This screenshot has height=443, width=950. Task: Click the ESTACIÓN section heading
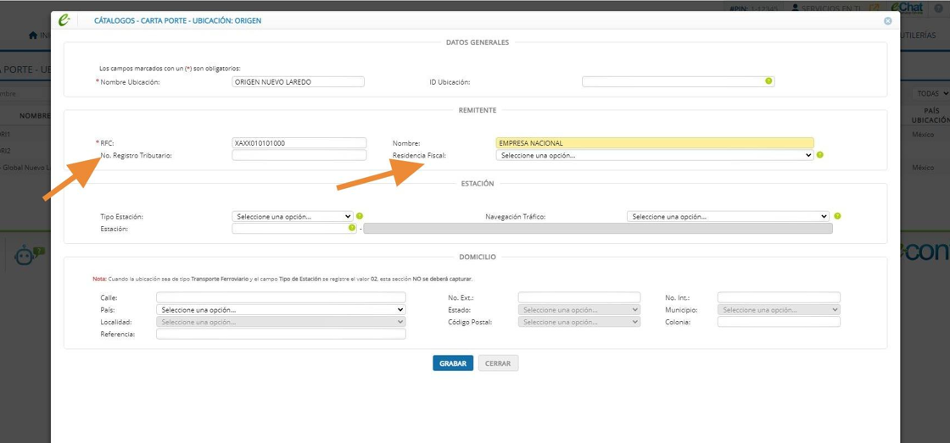478,183
